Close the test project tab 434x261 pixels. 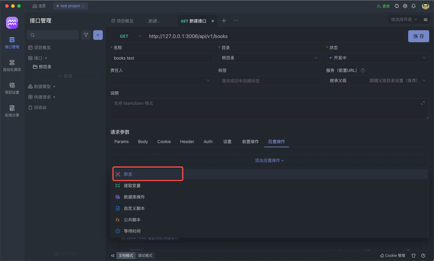[x=58, y=6]
